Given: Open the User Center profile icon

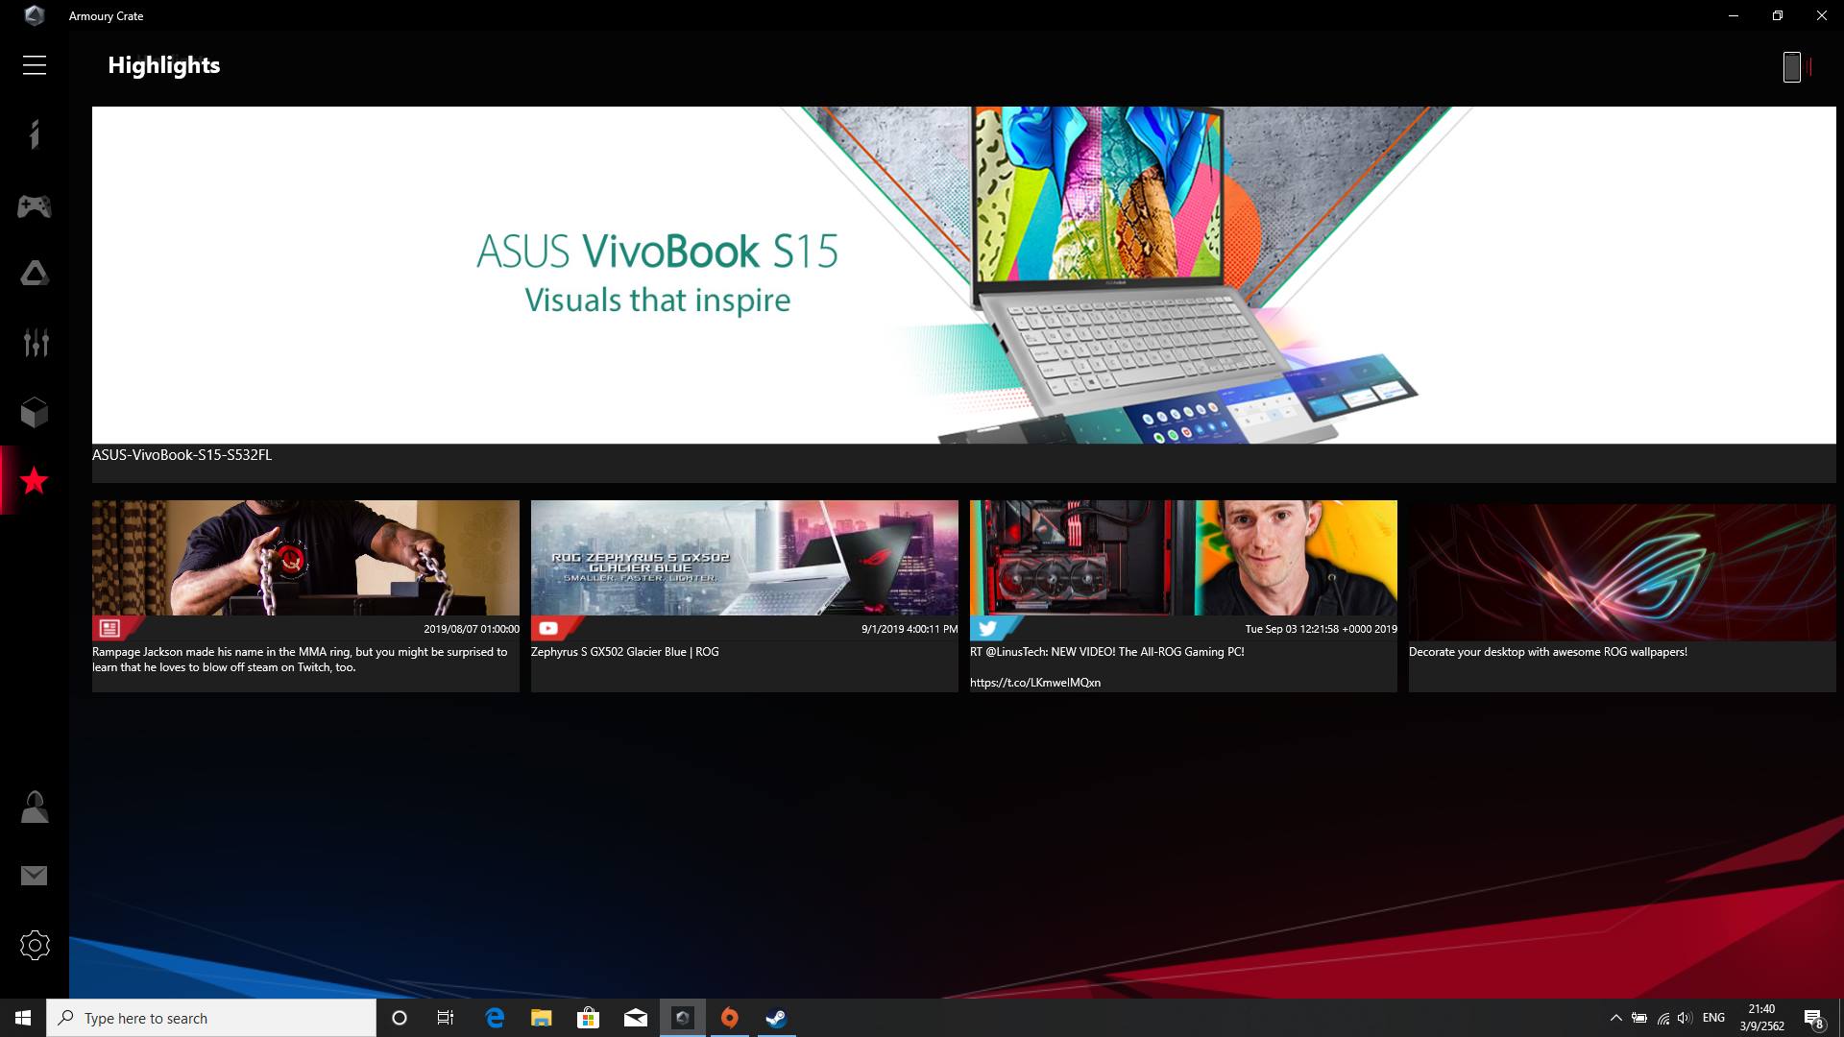Looking at the screenshot, I should (35, 807).
